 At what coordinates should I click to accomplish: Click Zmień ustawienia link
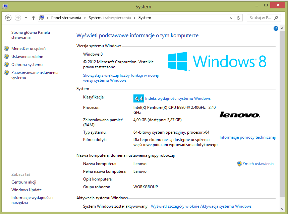point(258,164)
